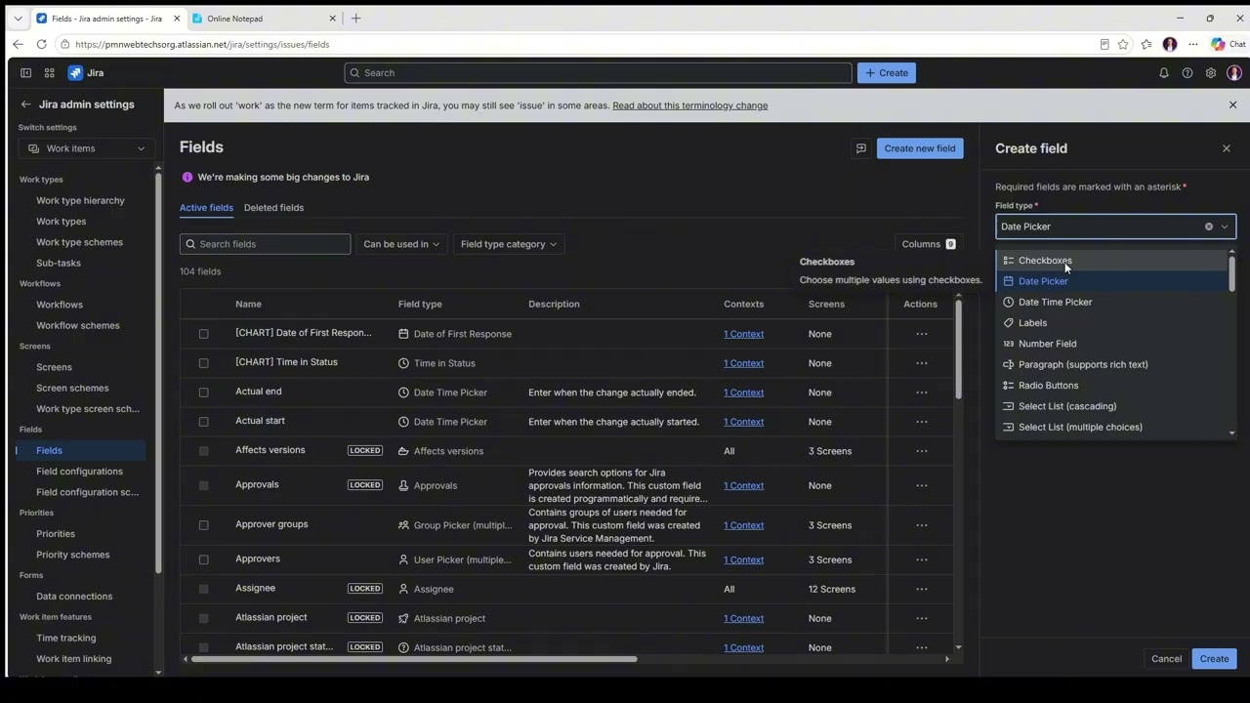Choose Select List (cascading) option
The height and width of the screenshot is (703, 1250).
tap(1113, 406)
